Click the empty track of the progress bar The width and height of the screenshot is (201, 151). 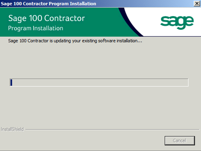[100, 83]
